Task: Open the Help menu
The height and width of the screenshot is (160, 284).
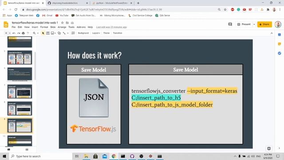Action: (90, 27)
